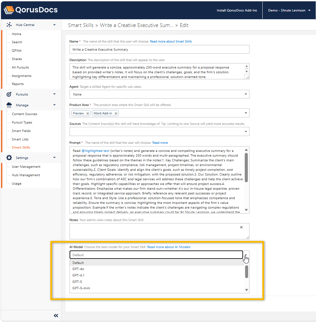Select Default in AI Model list
Screen dimensions: 316x322
[157, 263]
